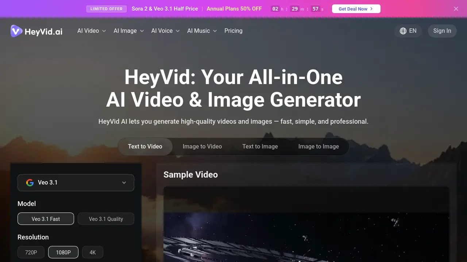
Task: Switch to Image to Image tab
Action: coord(319,147)
